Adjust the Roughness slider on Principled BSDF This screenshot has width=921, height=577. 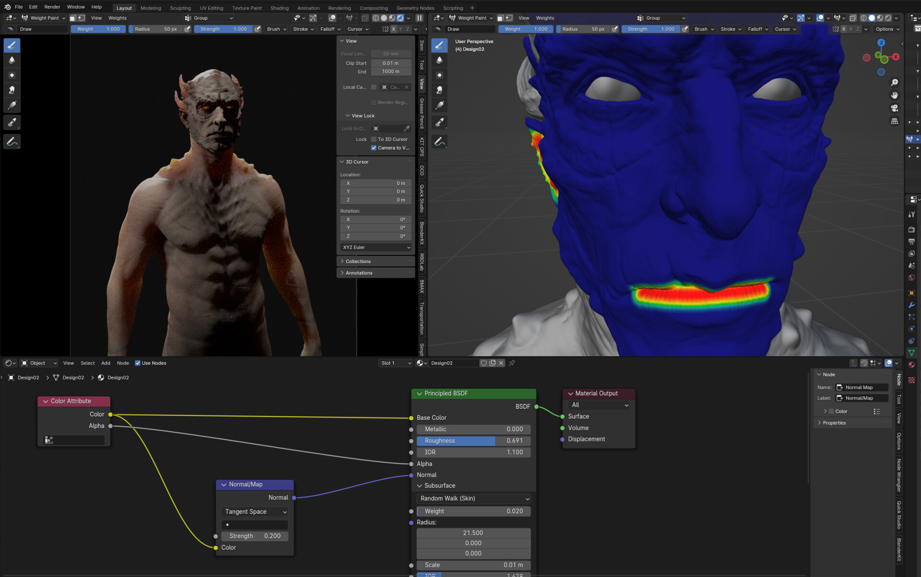473,441
